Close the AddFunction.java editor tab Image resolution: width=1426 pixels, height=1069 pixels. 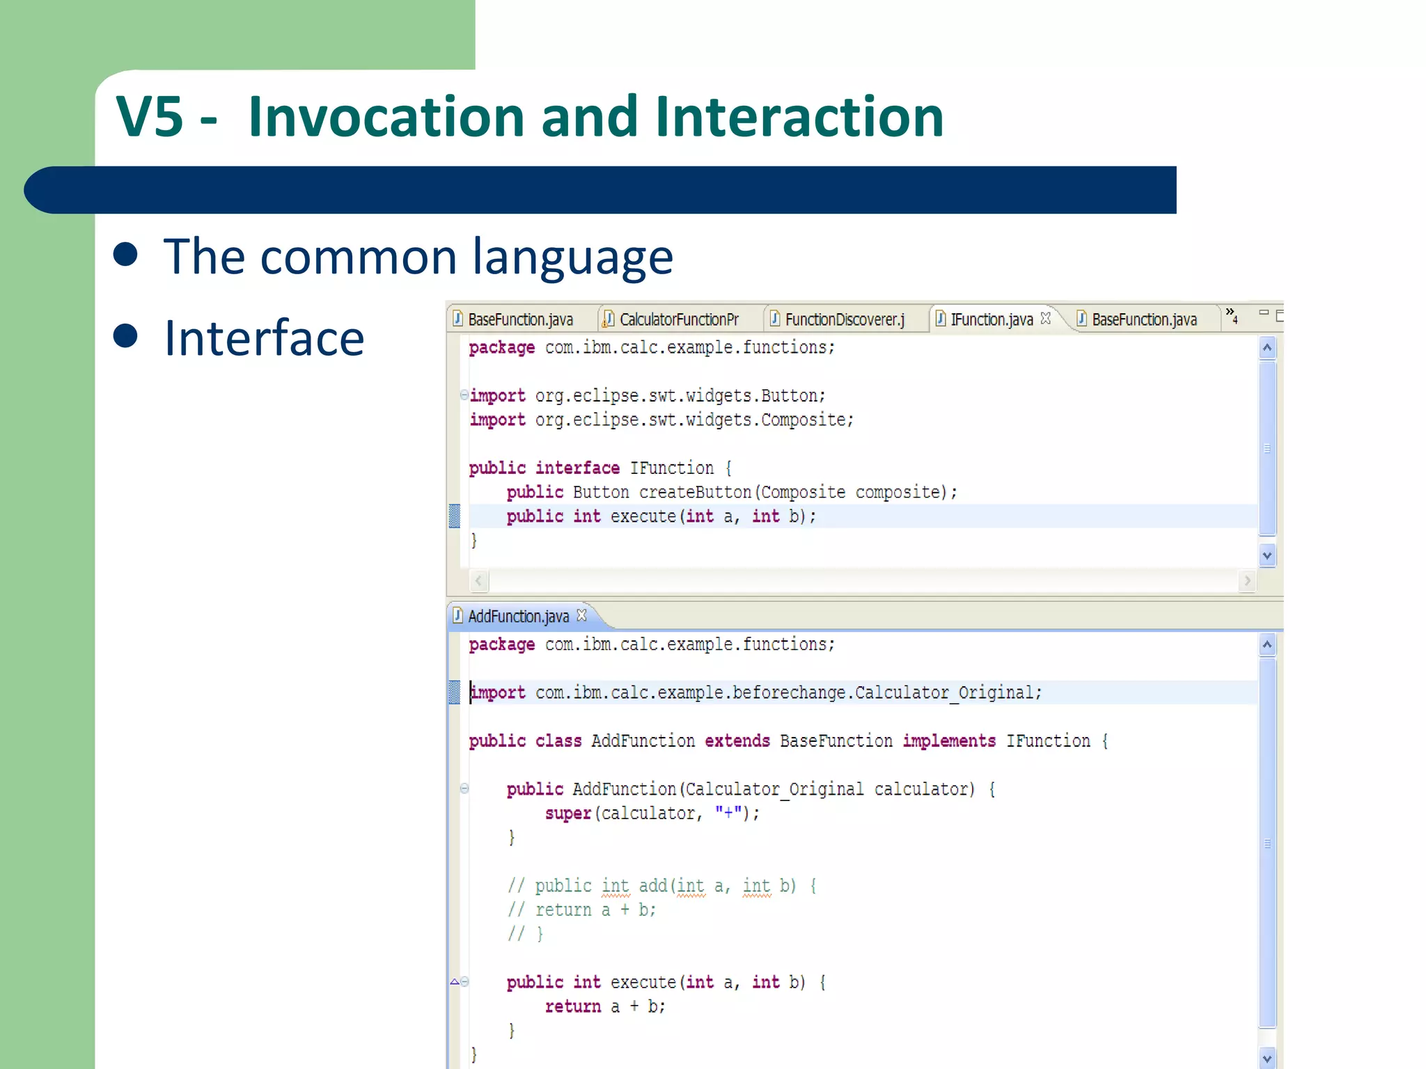pos(582,615)
